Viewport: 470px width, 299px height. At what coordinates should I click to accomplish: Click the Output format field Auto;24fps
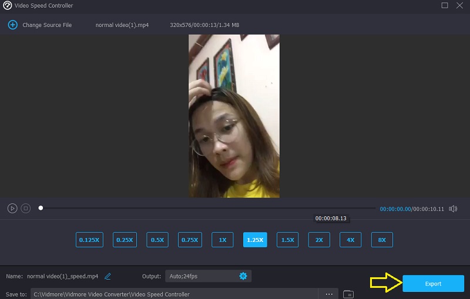point(201,276)
